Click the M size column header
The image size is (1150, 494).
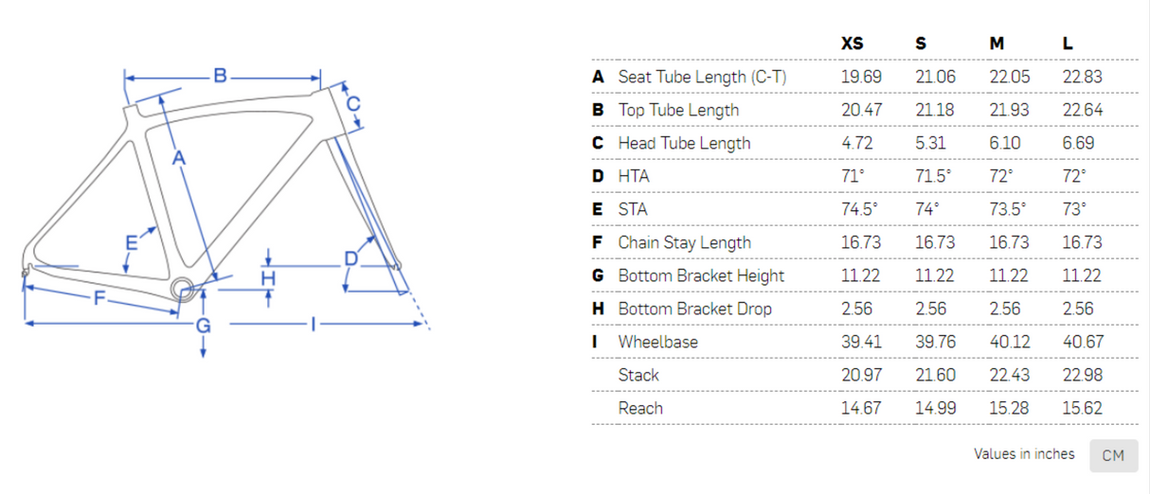[x=997, y=44]
